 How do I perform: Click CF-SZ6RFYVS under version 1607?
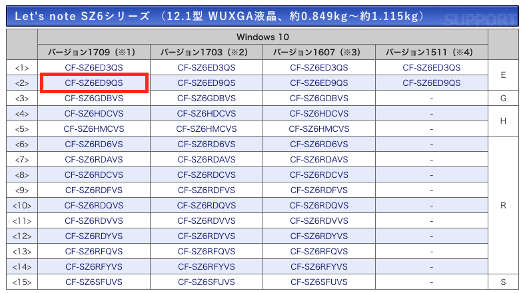click(318, 267)
